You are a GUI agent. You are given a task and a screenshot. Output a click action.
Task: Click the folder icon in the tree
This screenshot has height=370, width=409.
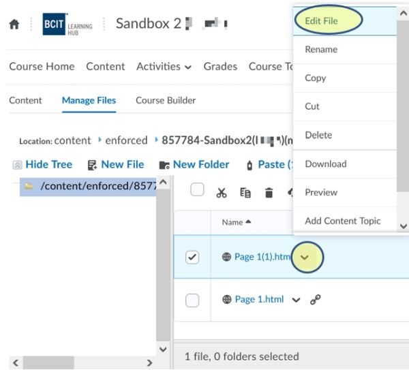click(29, 186)
